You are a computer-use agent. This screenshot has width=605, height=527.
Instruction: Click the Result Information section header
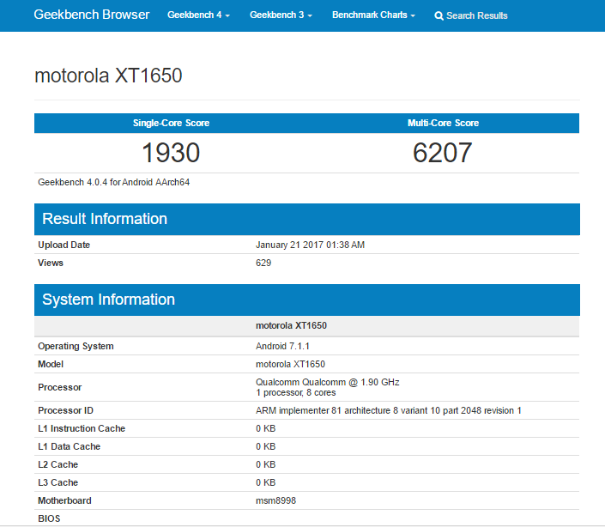(306, 219)
